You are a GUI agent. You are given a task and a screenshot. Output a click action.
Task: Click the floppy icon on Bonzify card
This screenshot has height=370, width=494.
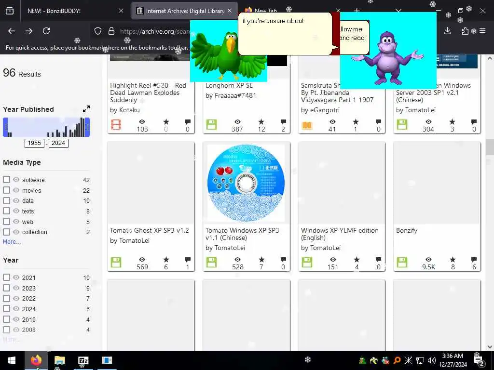(402, 263)
